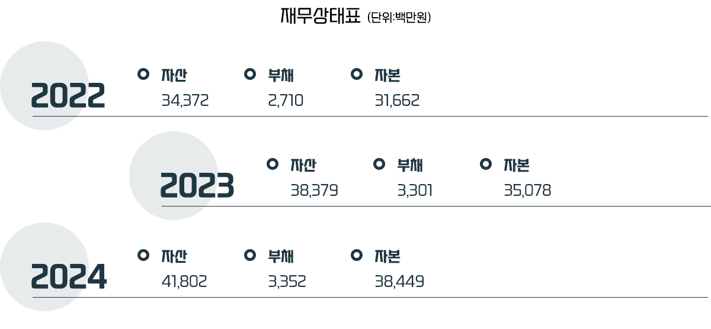Click the ring bullet beside 2022 부채
This screenshot has height=329, width=711.
point(250,74)
